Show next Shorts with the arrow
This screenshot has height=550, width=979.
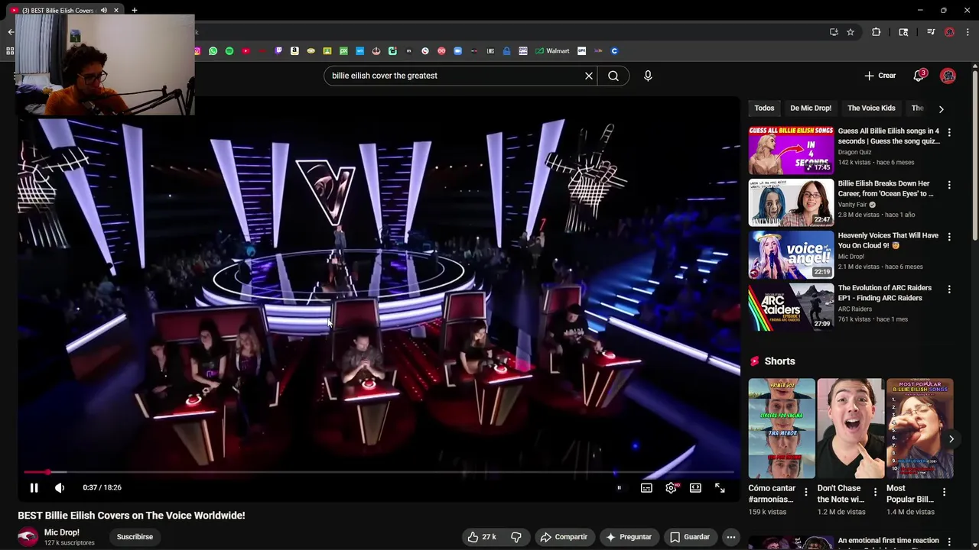point(951,438)
